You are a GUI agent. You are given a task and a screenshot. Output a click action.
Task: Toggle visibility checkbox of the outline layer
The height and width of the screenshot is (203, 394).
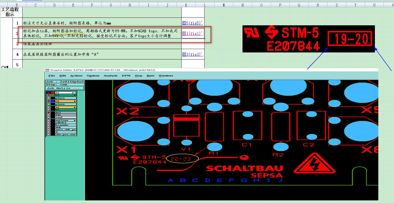[x=49, y=120]
